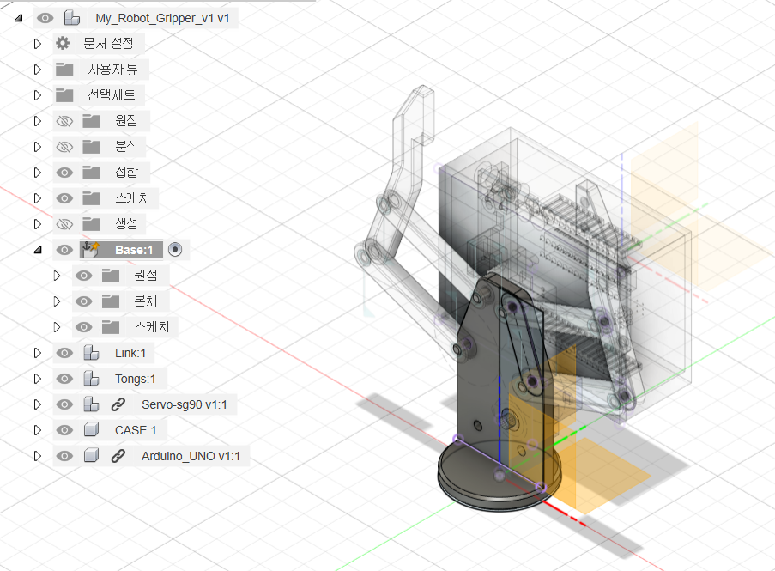Expand the 선택세트 folder

point(38,95)
